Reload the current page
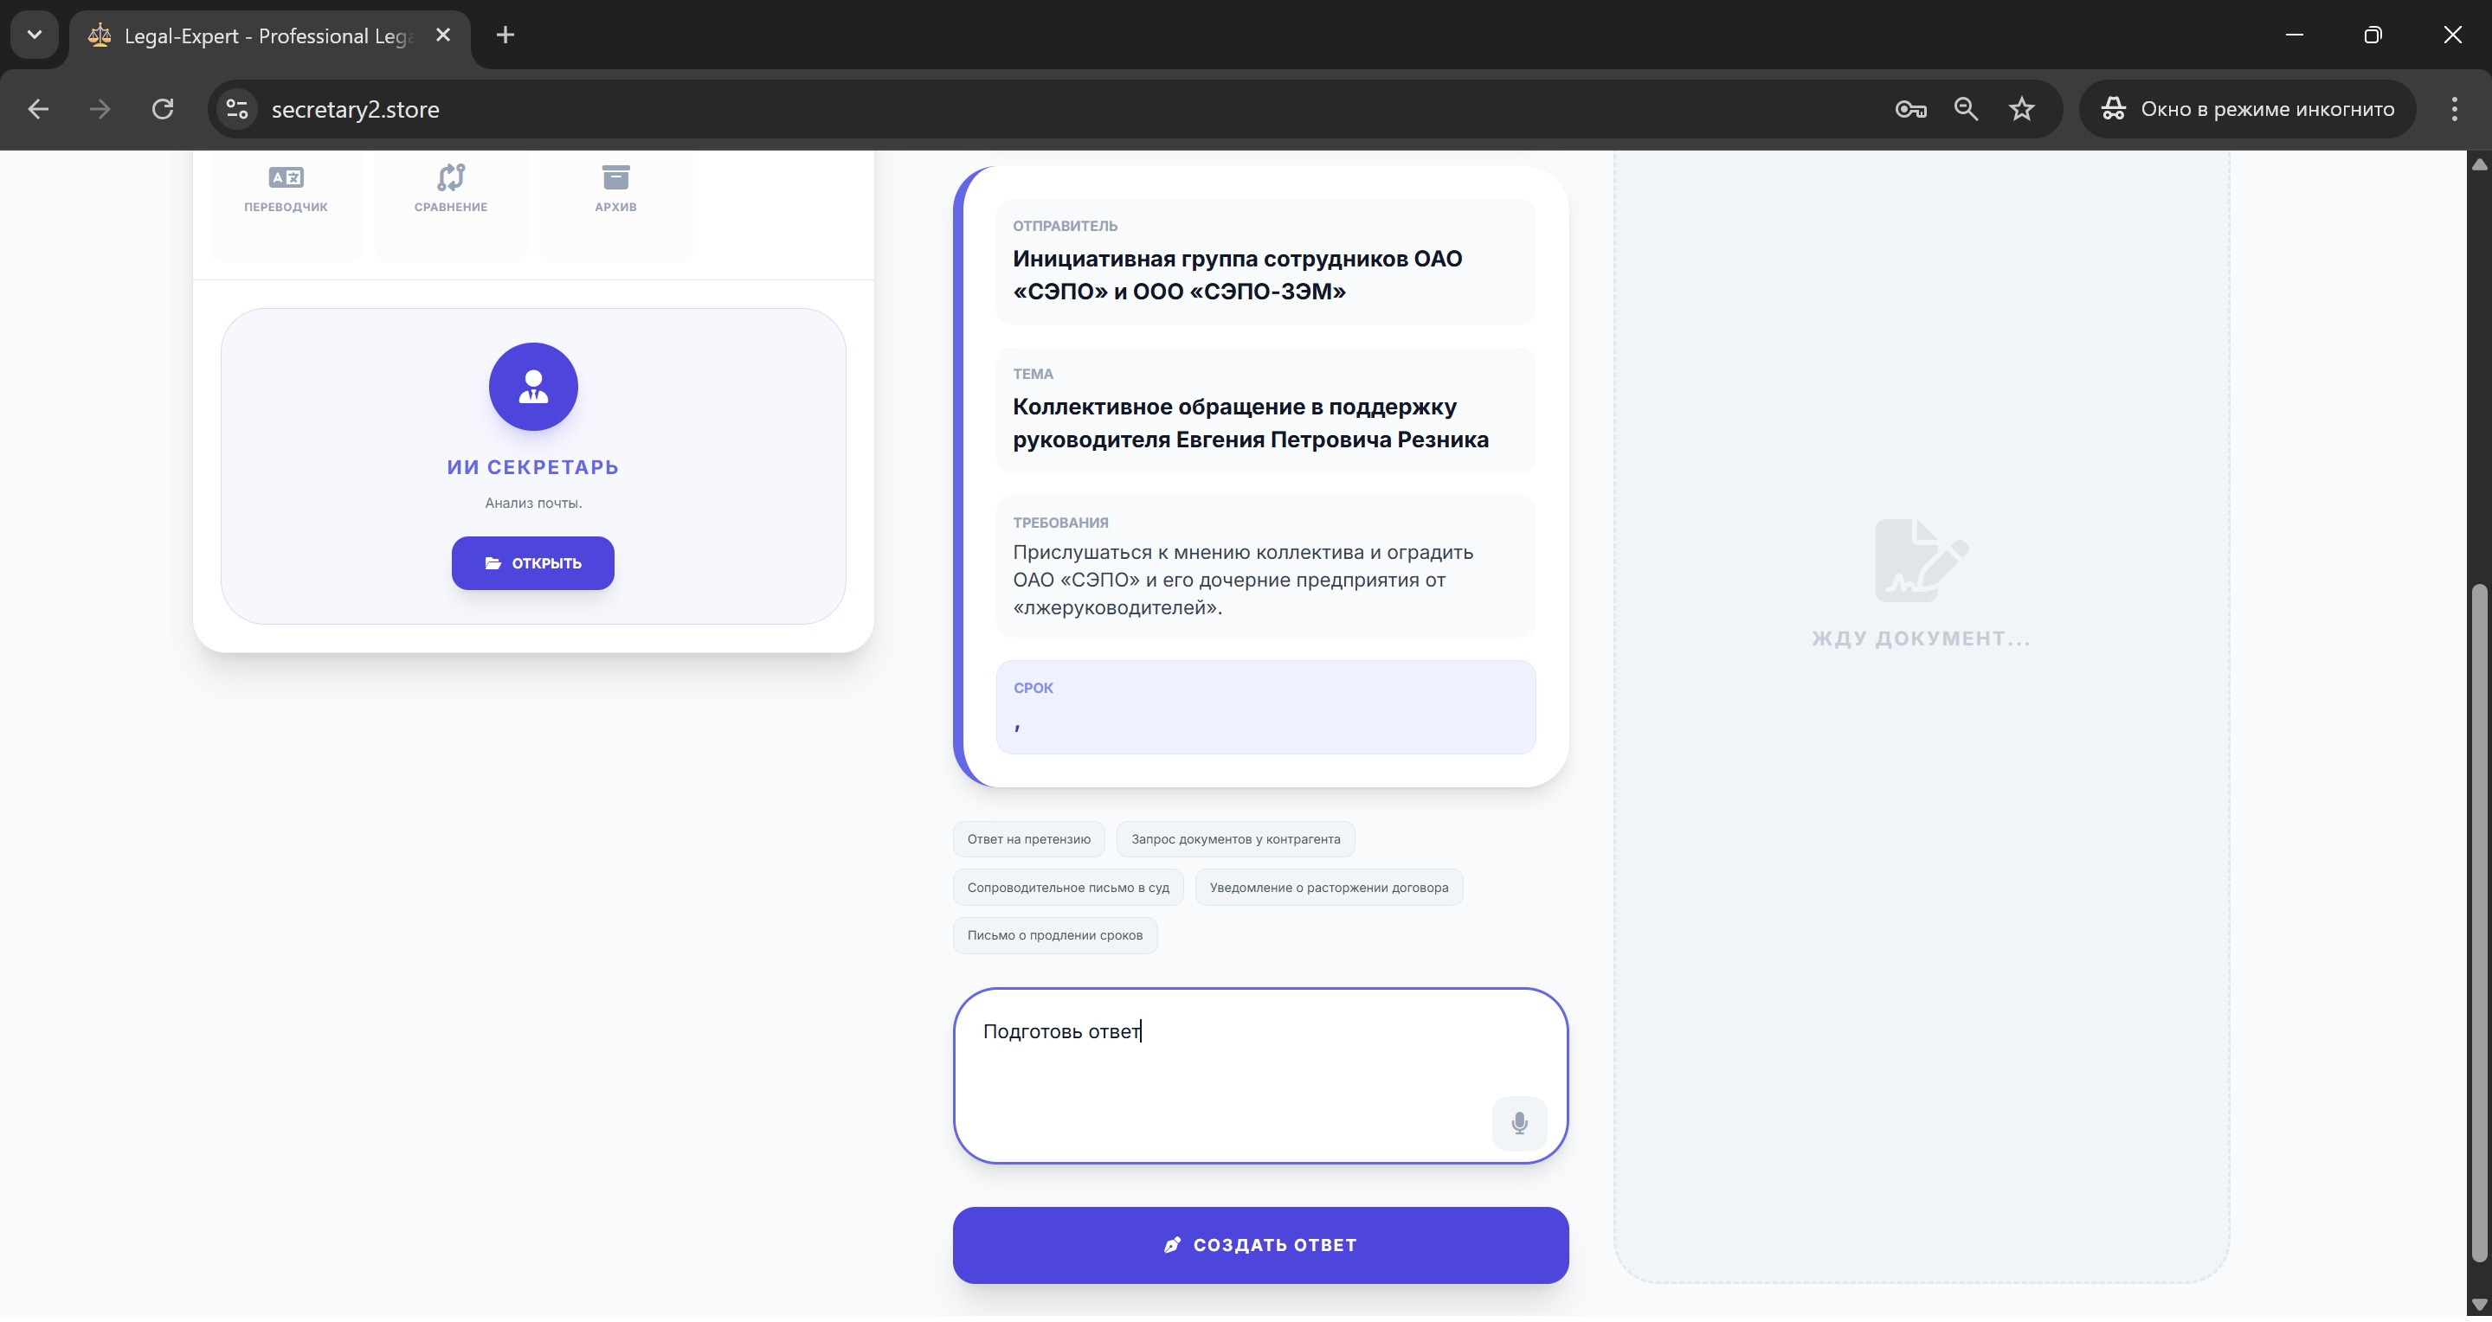This screenshot has width=2492, height=1322. (x=163, y=109)
